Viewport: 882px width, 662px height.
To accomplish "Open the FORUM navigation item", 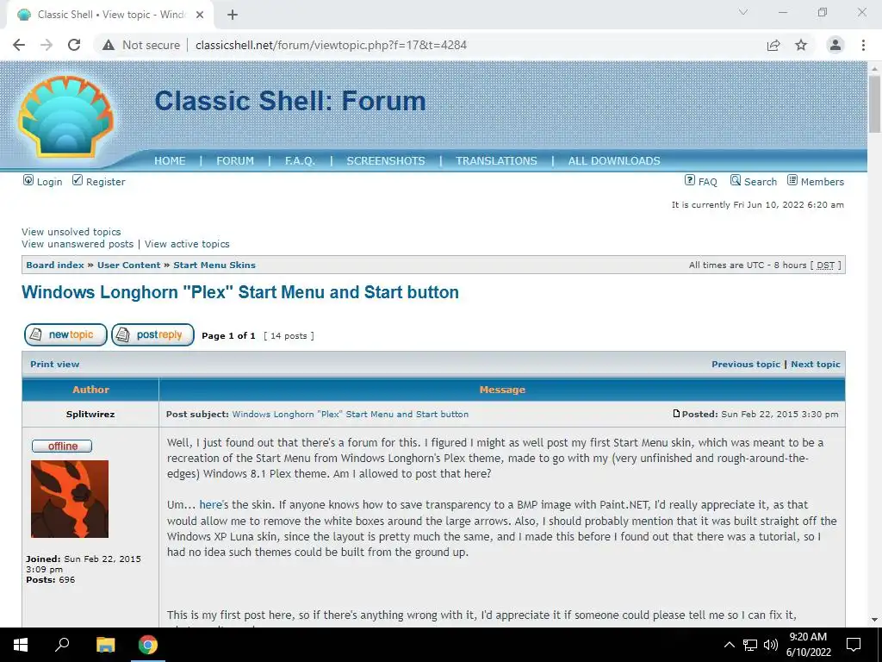I will click(235, 161).
